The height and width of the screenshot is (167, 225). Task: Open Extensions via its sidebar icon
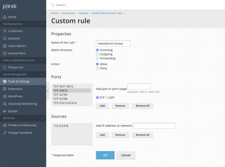tap(4, 89)
